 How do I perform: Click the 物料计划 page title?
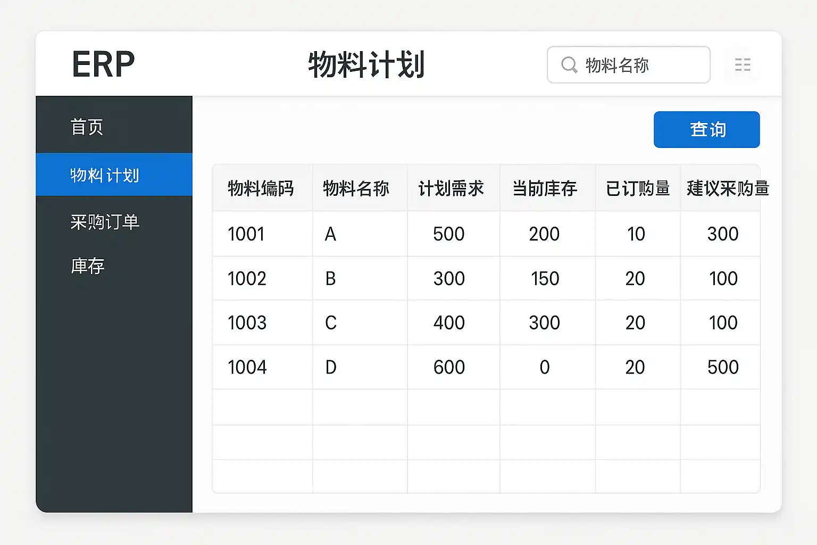pyautogui.click(x=366, y=65)
